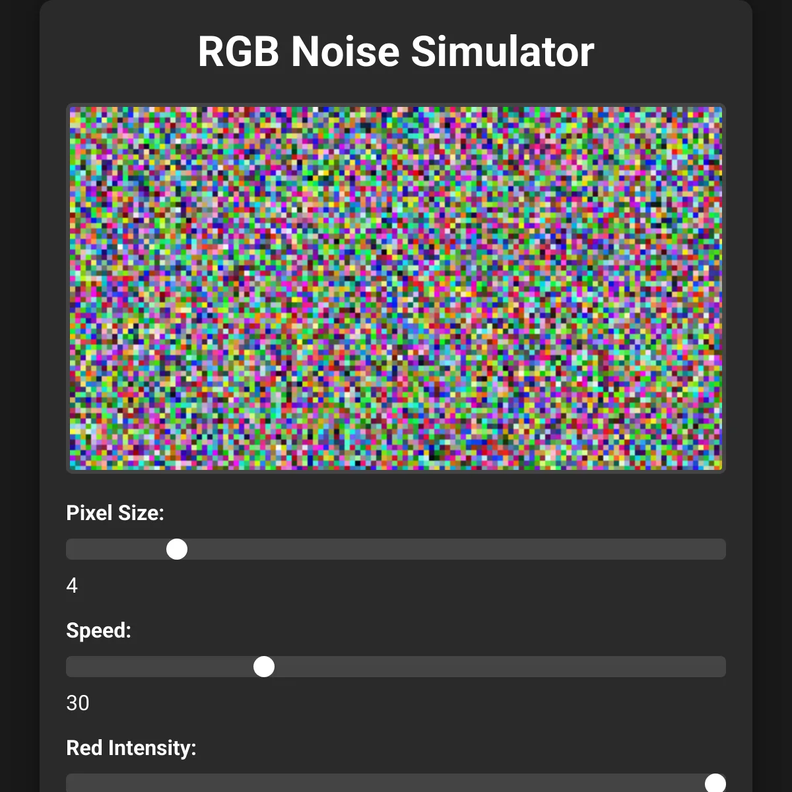
Task: Click the pixel size value "4"
Action: (72, 585)
